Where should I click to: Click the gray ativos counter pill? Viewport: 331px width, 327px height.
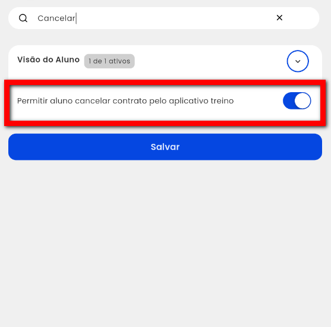[109, 61]
